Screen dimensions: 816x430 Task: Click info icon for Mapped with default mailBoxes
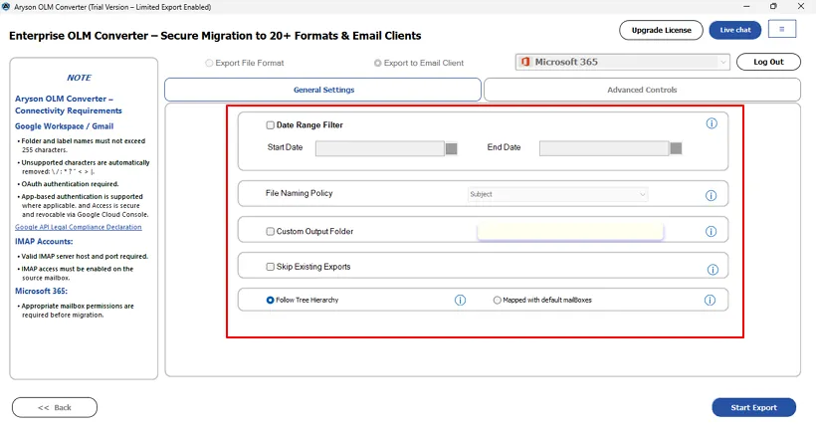(x=711, y=300)
